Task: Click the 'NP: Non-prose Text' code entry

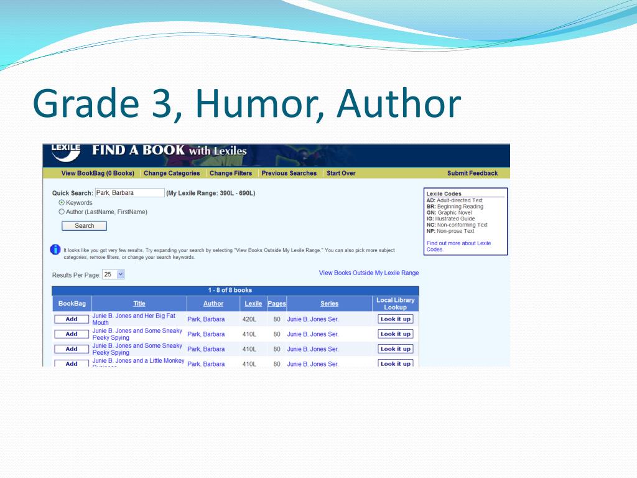Action: [x=450, y=231]
